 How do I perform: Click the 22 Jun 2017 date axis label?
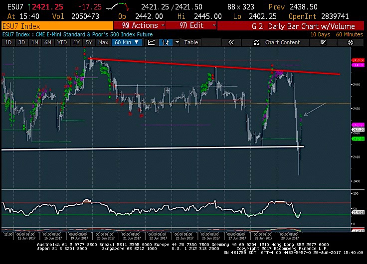[x=158, y=238]
